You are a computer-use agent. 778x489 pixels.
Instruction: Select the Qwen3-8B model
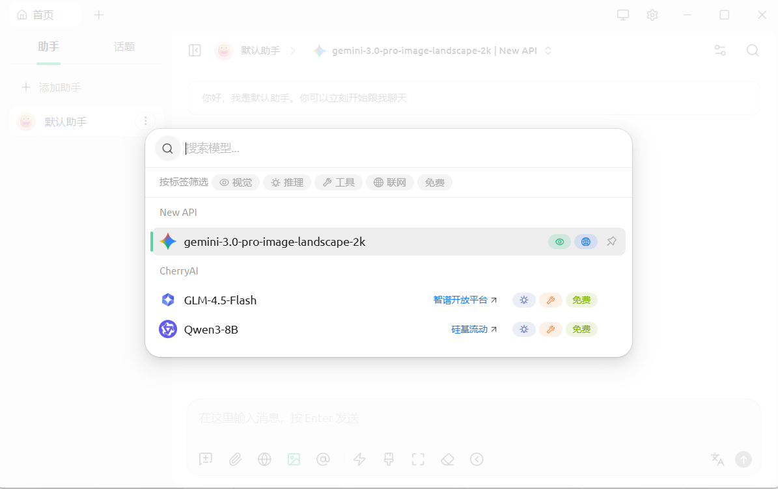[388, 330]
